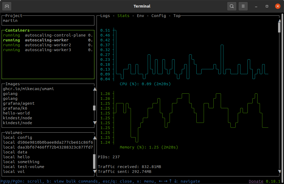This screenshot has width=284, height=184.
Task: Select the autoscaling-worker3 container
Action: (x=48, y=50)
